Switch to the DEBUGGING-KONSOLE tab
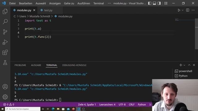The height and width of the screenshot is (111, 198). [74, 65]
